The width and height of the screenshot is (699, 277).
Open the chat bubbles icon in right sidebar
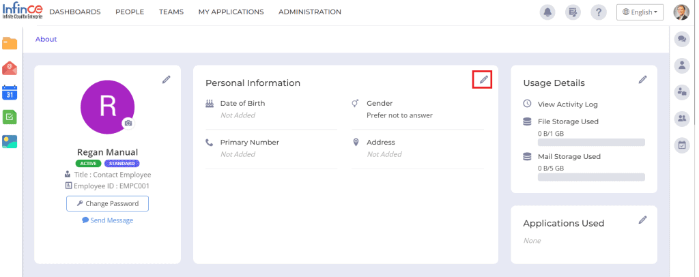coord(682,39)
